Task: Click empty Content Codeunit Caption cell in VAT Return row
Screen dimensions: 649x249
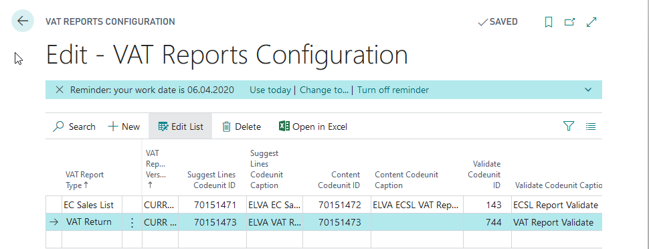Action: 417,222
